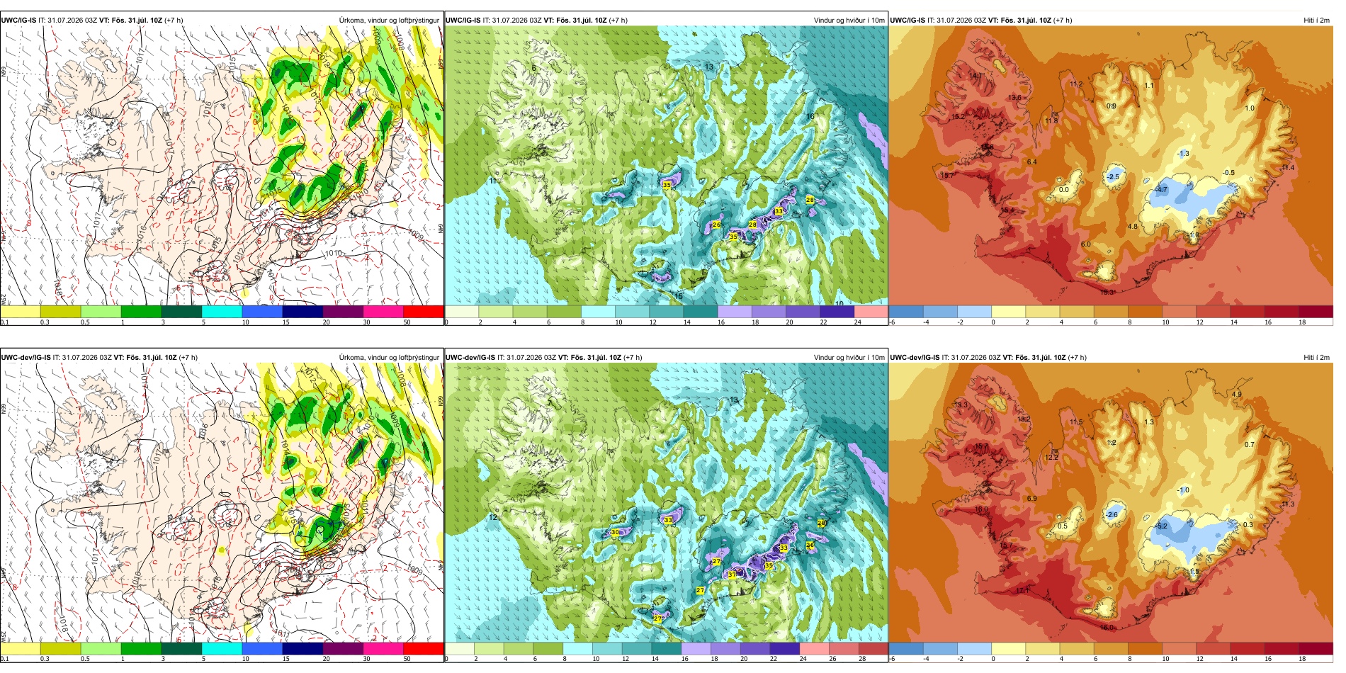Click the yellow 26 gust marker on UWC-dev wind map
The height and width of the screenshot is (673, 1346).
click(810, 545)
